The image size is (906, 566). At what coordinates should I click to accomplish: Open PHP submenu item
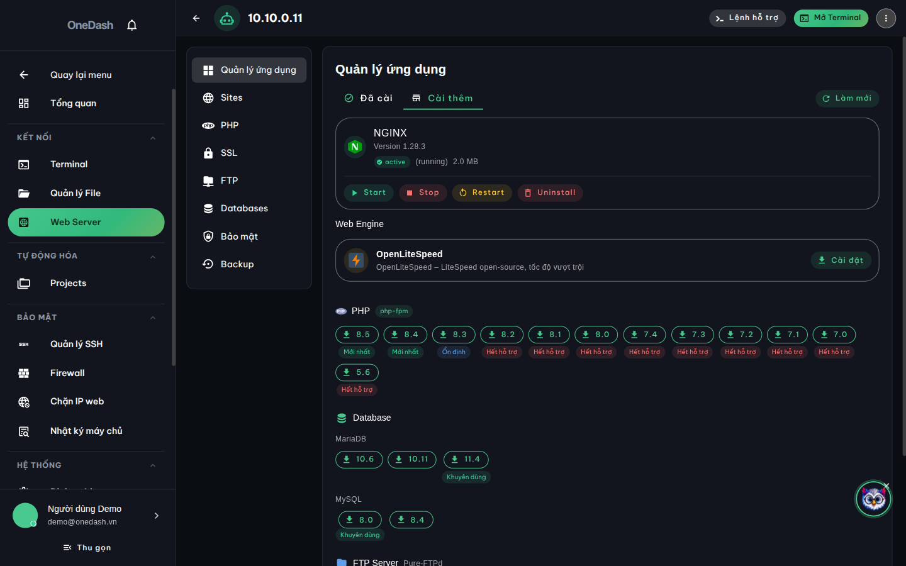249,125
